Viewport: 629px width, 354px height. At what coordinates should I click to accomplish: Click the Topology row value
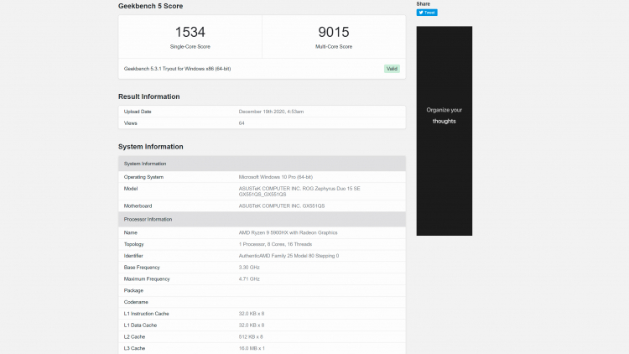(273, 242)
